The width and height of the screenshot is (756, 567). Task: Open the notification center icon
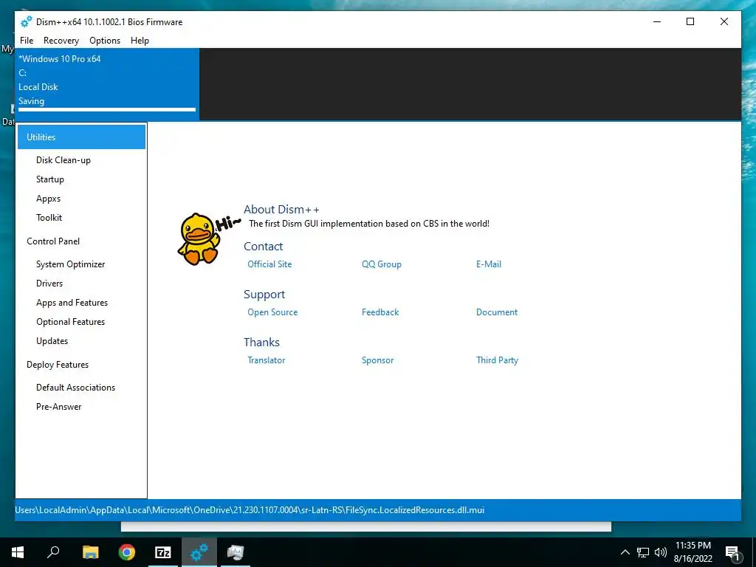pos(733,552)
